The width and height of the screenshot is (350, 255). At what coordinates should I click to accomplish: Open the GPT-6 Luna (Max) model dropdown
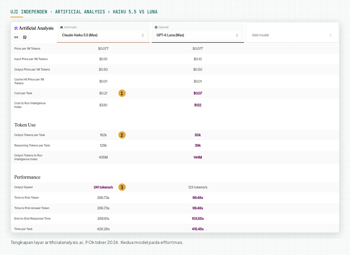(x=198, y=35)
